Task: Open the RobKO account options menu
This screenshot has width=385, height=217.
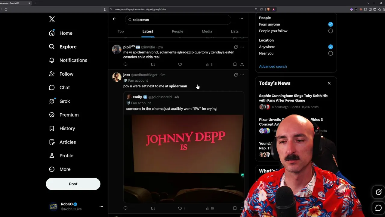Action: 101,206
